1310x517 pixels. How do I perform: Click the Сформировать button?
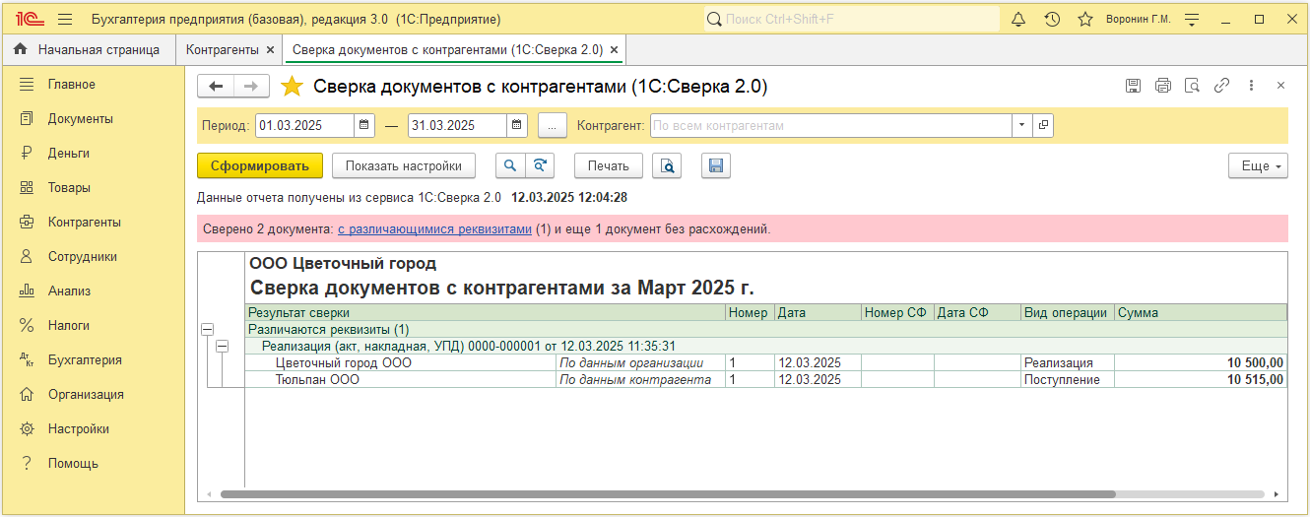pyautogui.click(x=260, y=166)
